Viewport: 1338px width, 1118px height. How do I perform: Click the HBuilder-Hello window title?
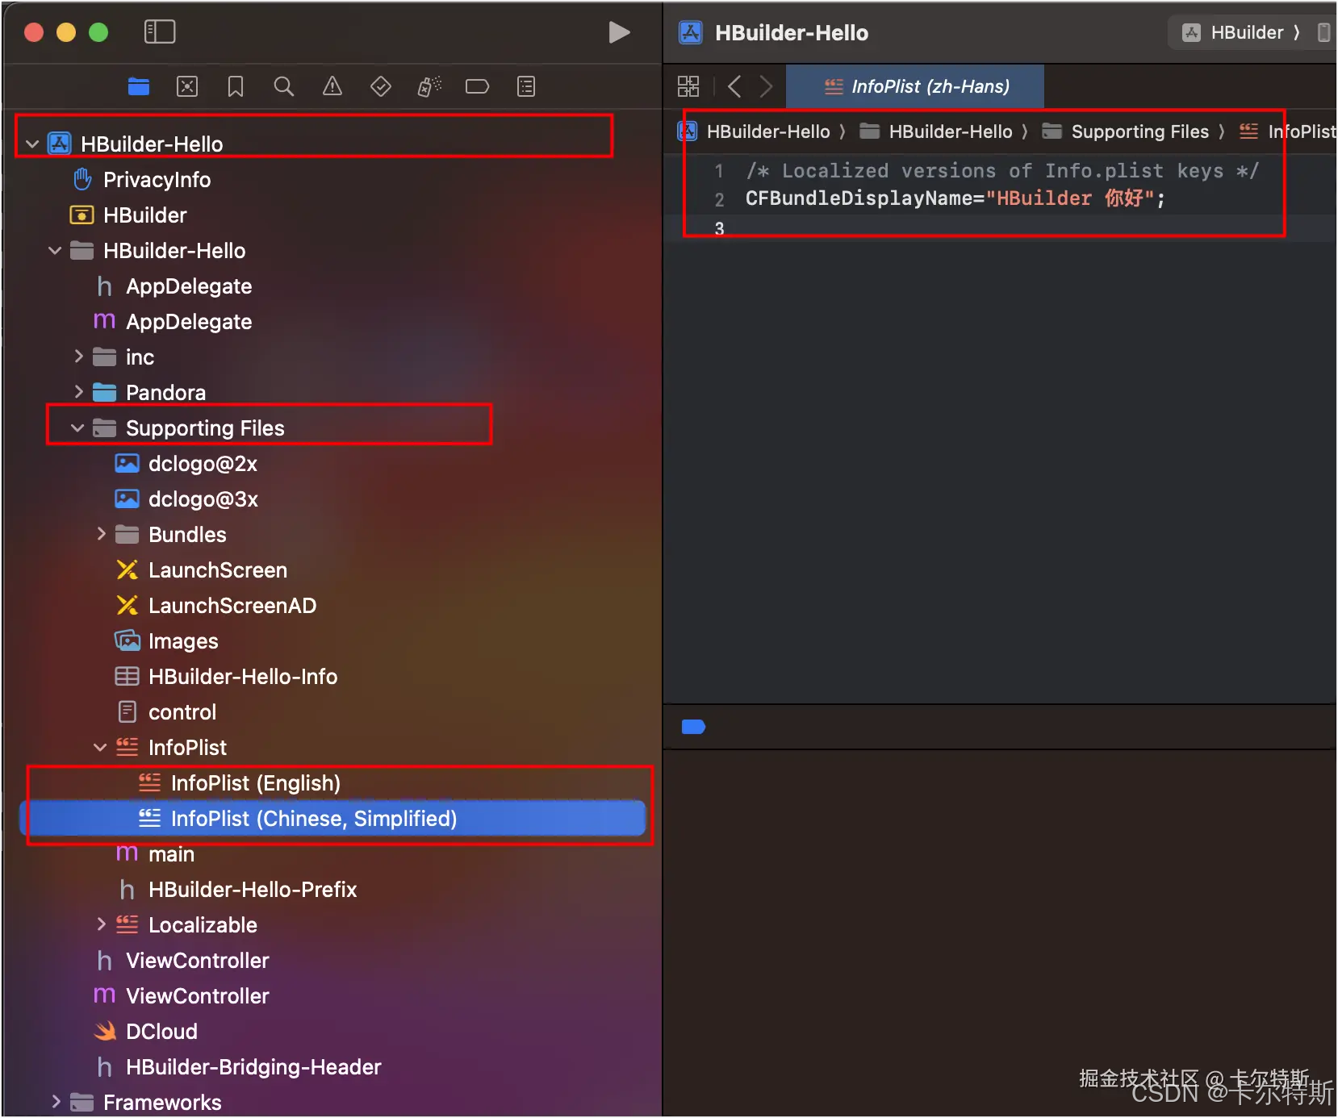coord(792,32)
